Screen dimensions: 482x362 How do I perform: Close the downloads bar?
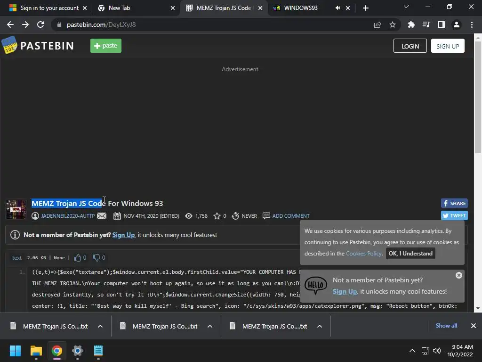(x=474, y=326)
